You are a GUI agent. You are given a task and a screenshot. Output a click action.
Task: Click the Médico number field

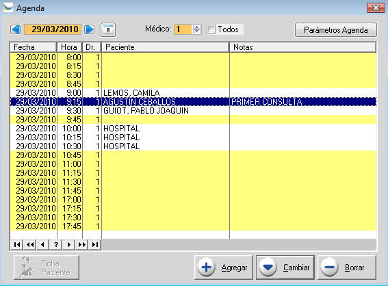[x=183, y=29]
